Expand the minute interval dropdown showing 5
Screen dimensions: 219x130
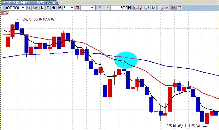(72, 8)
